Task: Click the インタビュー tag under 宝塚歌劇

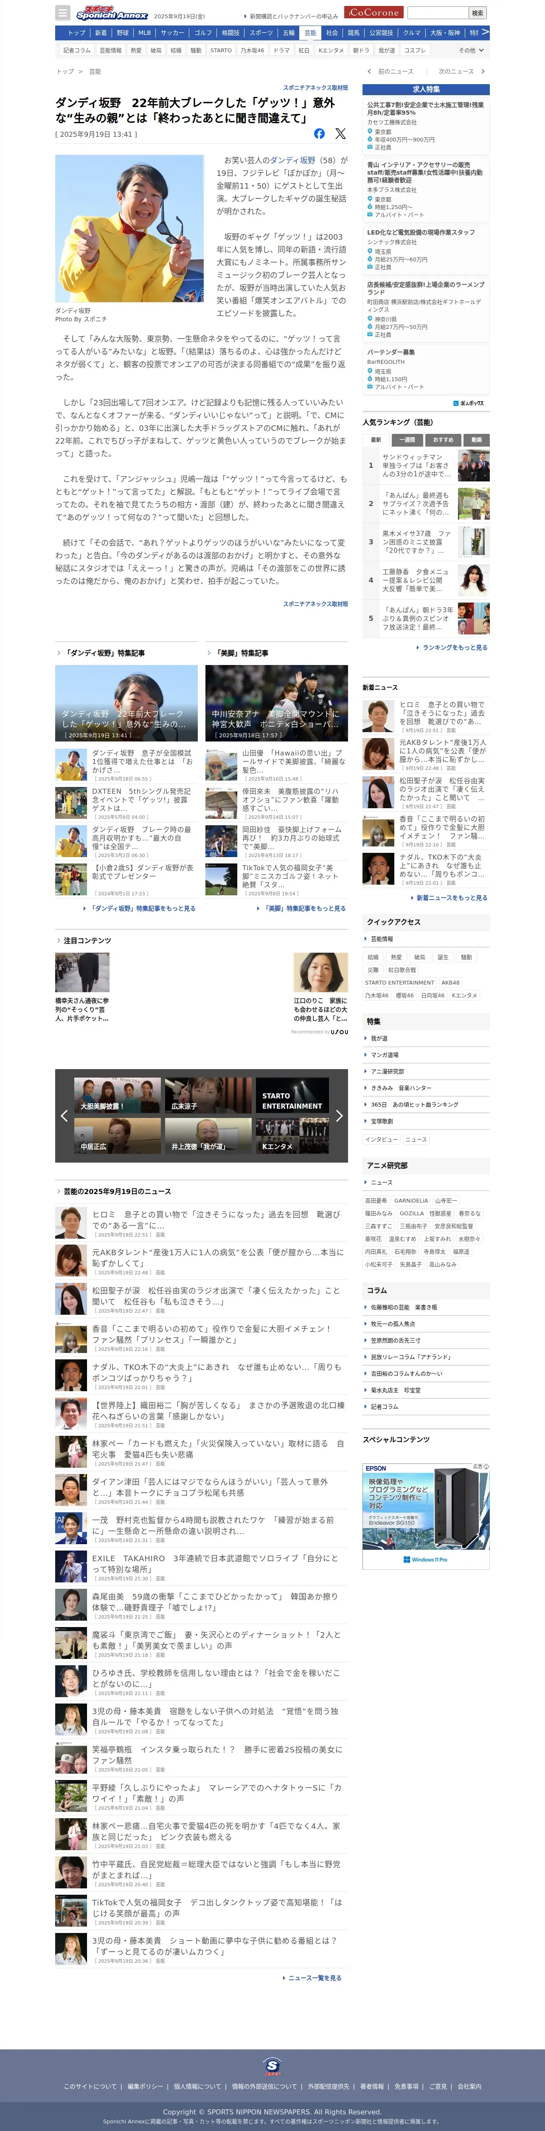Action: click(382, 1139)
